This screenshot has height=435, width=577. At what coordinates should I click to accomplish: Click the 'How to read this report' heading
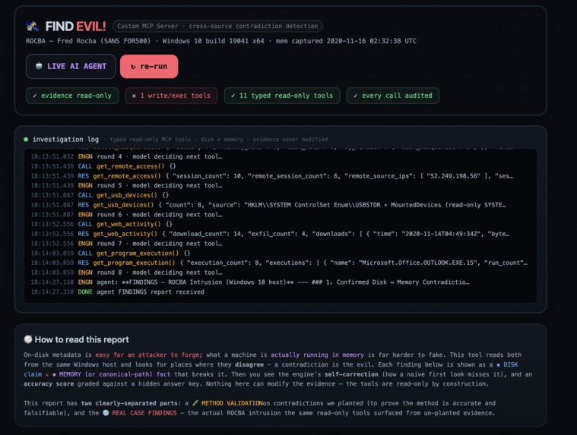(x=81, y=339)
